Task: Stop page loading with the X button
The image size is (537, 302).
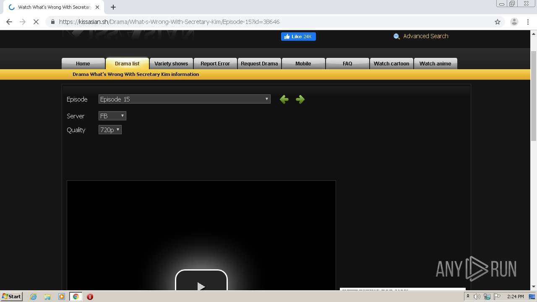Action: (x=36, y=22)
